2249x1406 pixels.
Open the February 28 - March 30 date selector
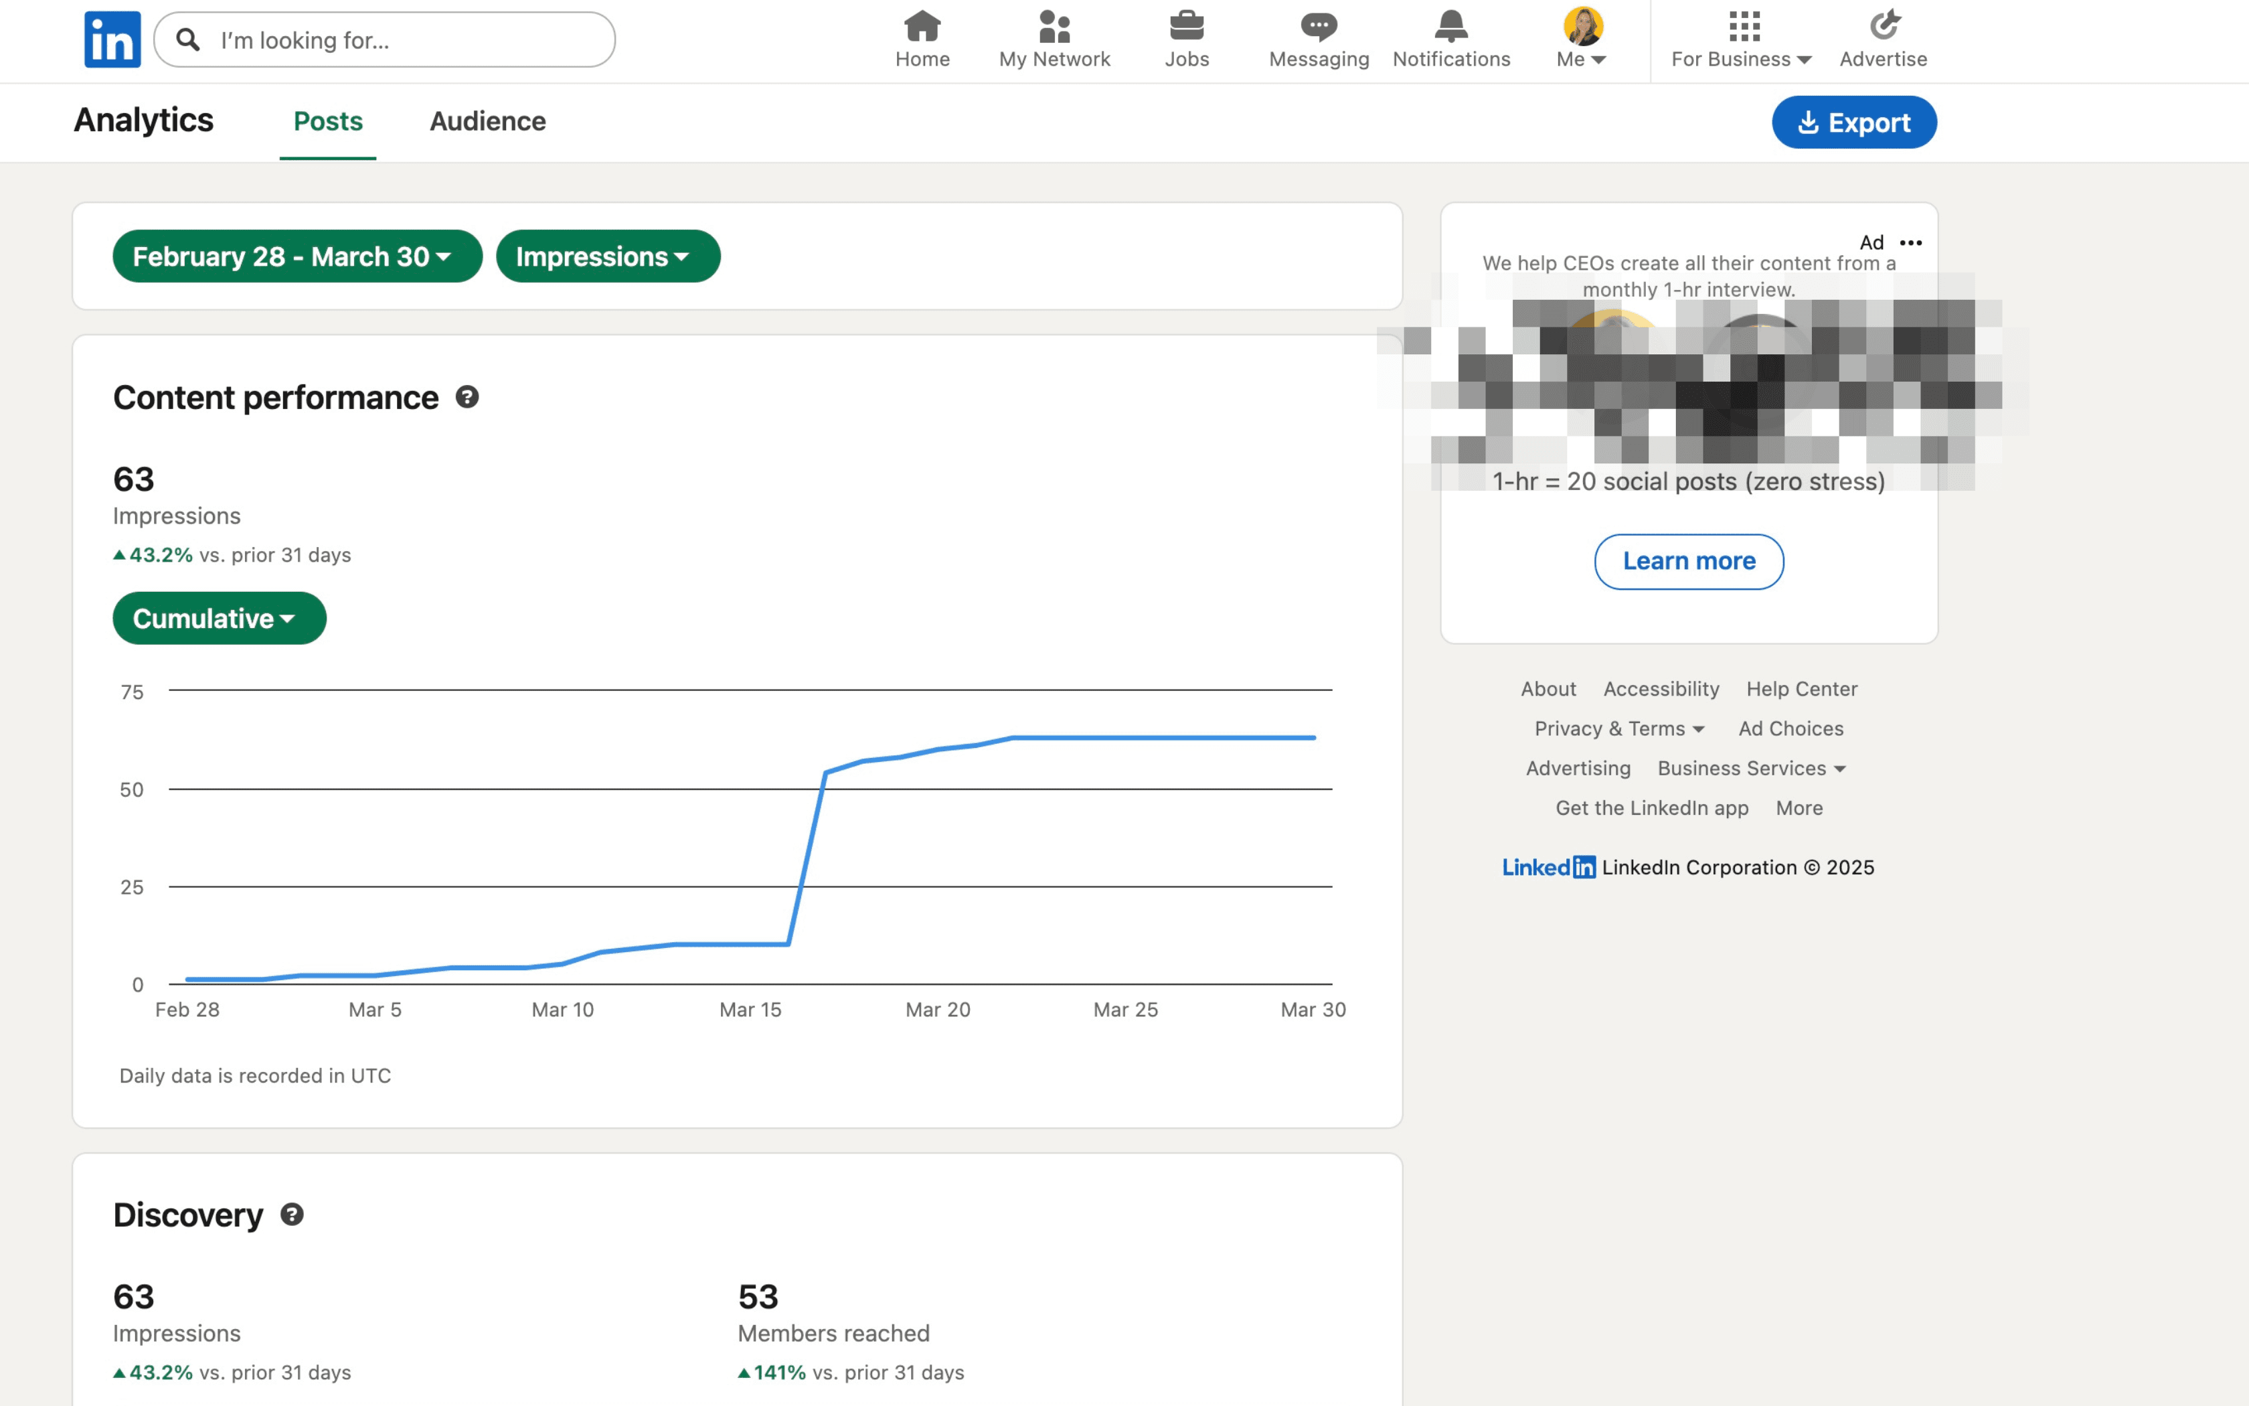(296, 256)
